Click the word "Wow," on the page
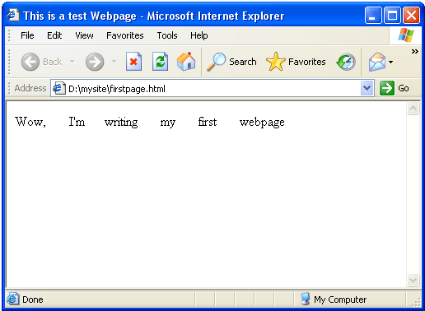The width and height of the screenshot is (425, 311). tap(30, 122)
